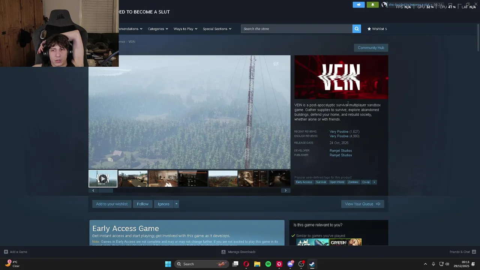Expand the Special Sections dropdown
Screen dimensions: 480x270
click(217, 29)
